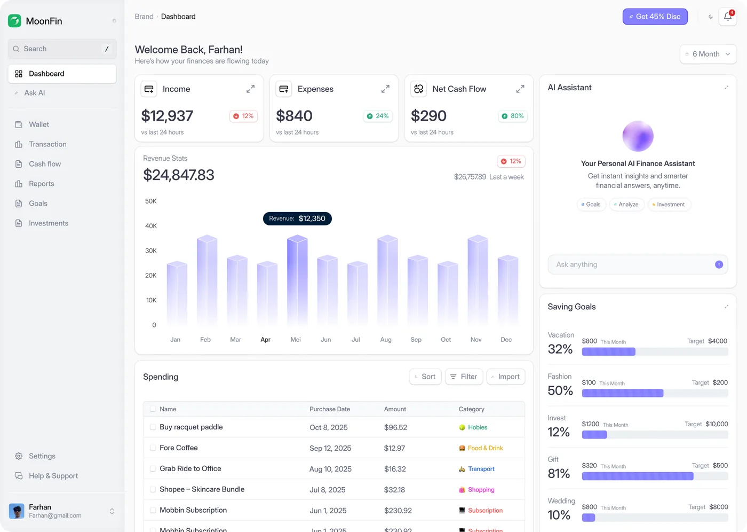Viewport: 747px width, 532px height.
Task: Send the AI question with the arrow button
Action: click(719, 264)
